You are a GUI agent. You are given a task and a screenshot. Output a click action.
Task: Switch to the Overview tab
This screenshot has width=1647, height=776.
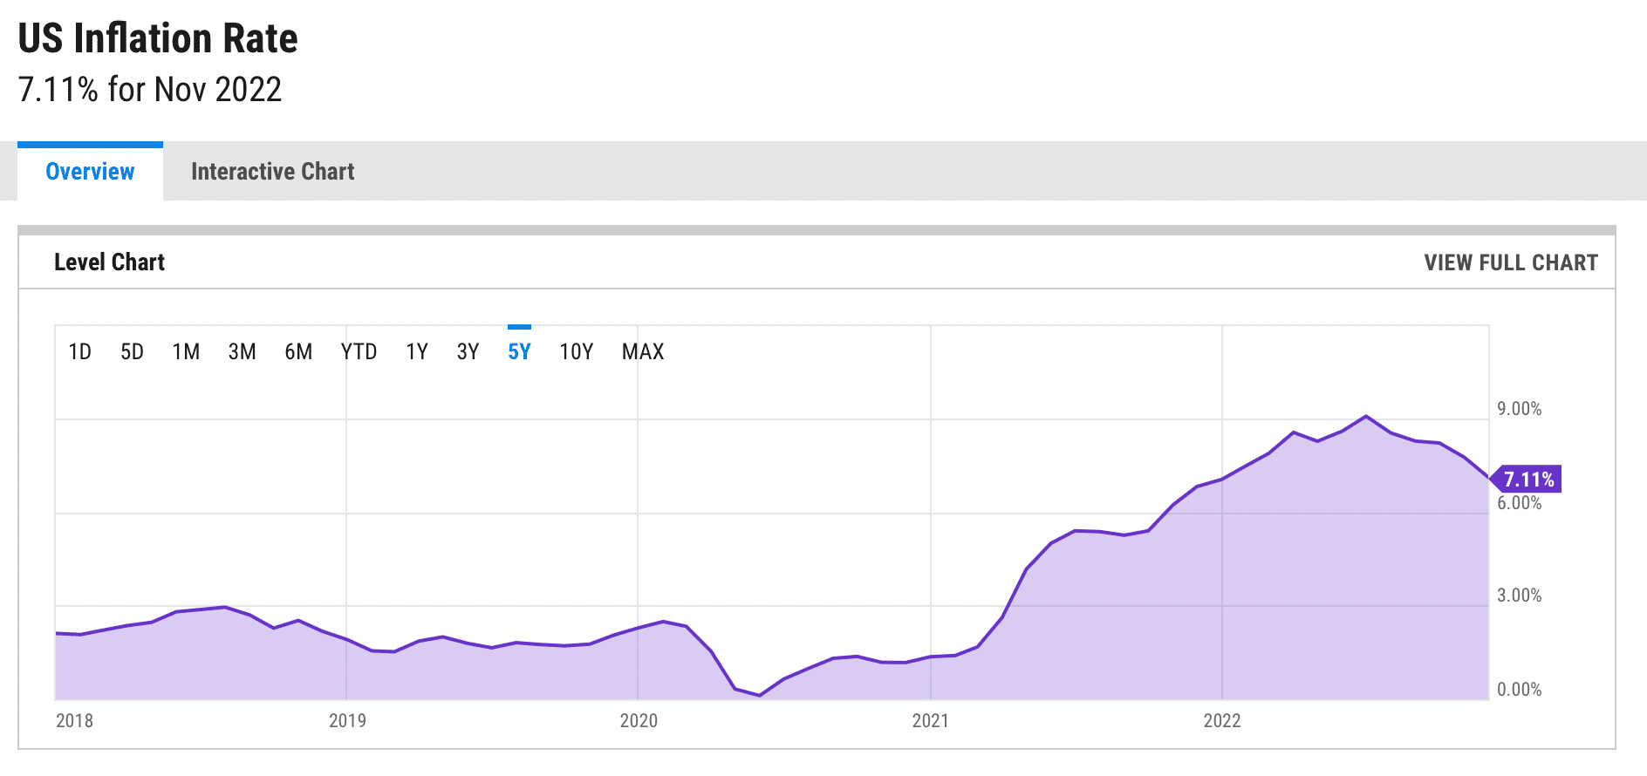click(90, 172)
